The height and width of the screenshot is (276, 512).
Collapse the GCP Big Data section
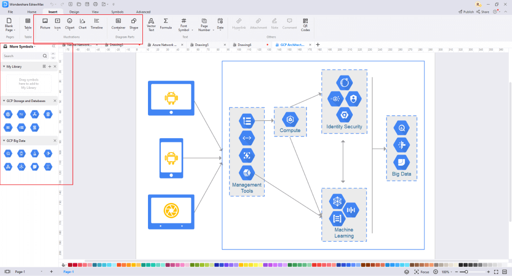coord(4,141)
